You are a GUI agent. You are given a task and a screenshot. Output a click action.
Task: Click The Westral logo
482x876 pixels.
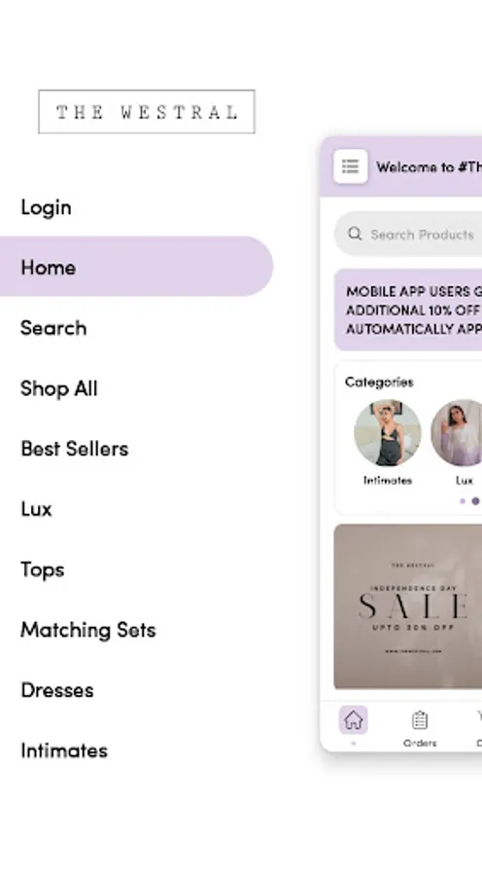tap(147, 112)
